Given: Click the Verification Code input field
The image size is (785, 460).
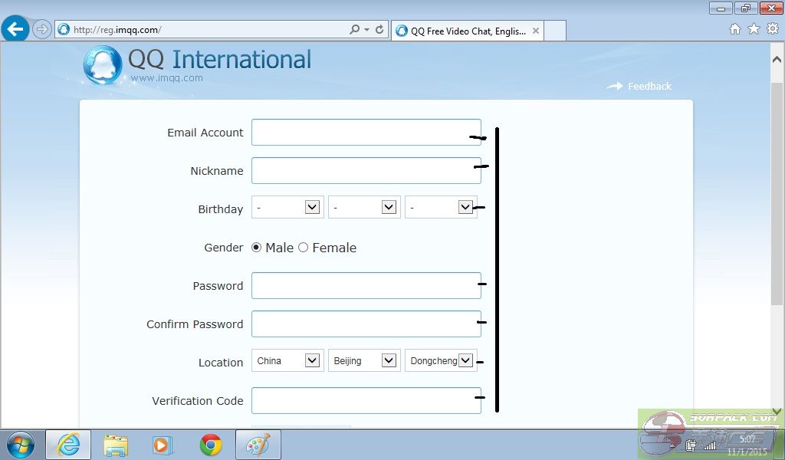Looking at the screenshot, I should click(x=366, y=400).
